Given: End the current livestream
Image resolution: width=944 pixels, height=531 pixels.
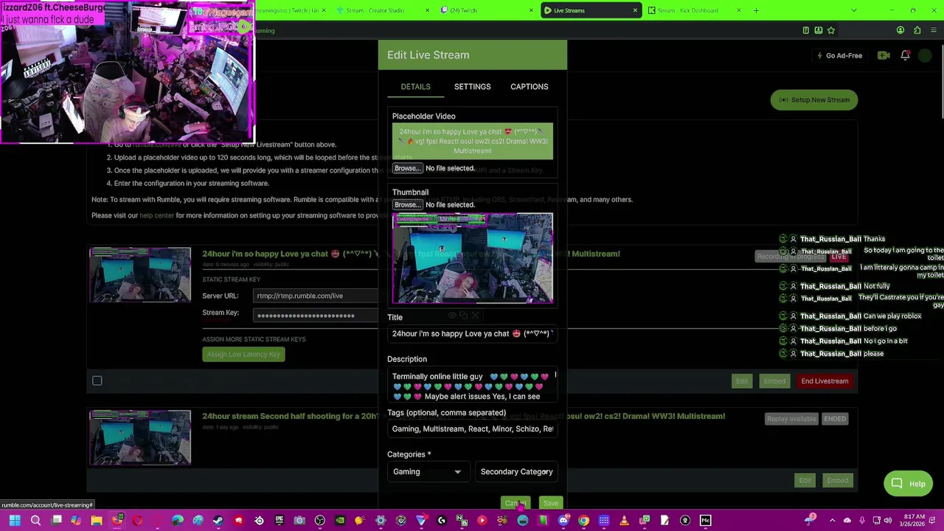Looking at the screenshot, I should click(x=825, y=381).
